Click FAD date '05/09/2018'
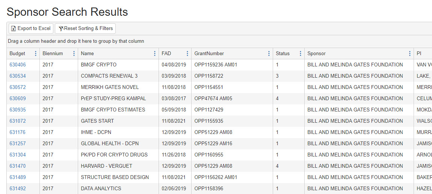The image size is (432, 194). point(174,110)
